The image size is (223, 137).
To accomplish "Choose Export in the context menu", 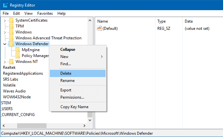I will tap(78, 90).
